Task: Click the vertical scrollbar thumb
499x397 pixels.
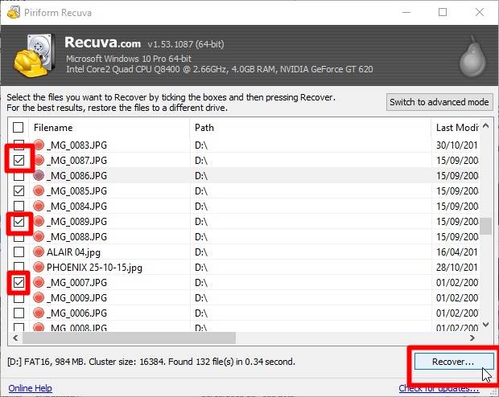Action: [x=485, y=226]
